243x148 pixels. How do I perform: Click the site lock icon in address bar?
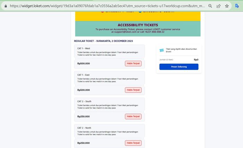(x=5, y=6)
